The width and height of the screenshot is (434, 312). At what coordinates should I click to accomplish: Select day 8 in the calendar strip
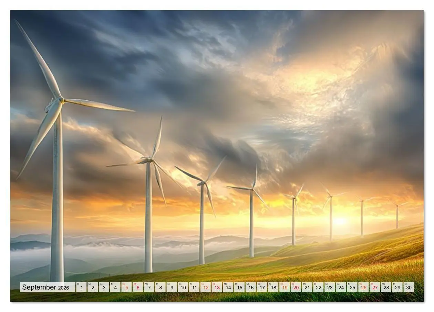(161, 287)
